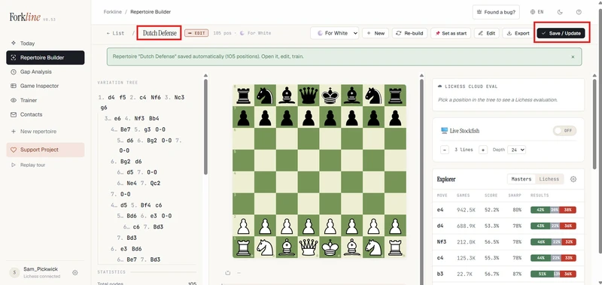The width and height of the screenshot is (602, 285).
Task: Select d4 row in Explorer
Action: pyautogui.click(x=508, y=226)
